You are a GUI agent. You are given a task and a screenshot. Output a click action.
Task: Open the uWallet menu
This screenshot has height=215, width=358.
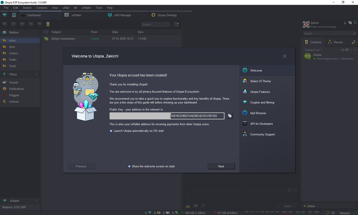pos(86,8)
